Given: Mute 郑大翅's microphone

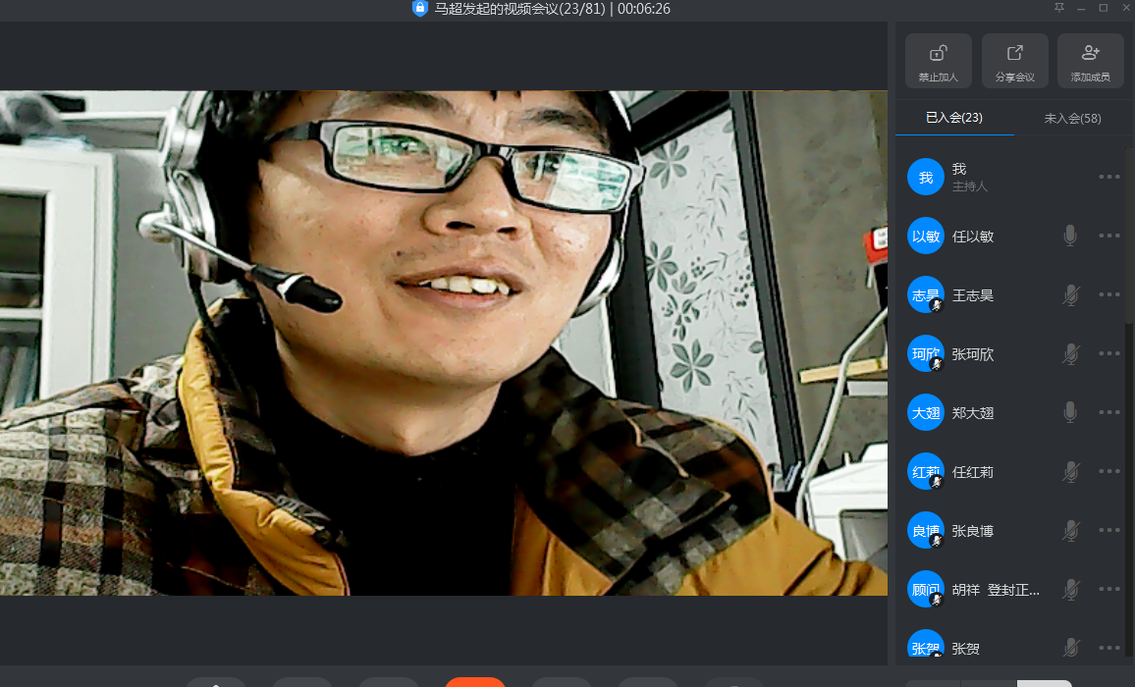Looking at the screenshot, I should [x=1070, y=412].
